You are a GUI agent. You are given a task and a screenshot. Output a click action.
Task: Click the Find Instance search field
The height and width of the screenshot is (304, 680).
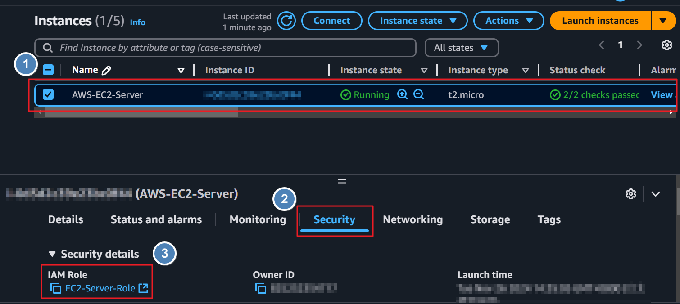225,48
